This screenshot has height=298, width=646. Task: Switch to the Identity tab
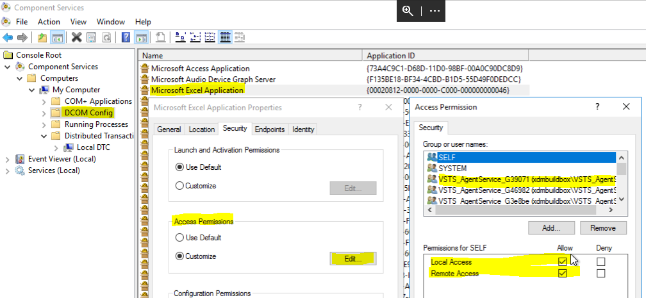click(x=303, y=129)
